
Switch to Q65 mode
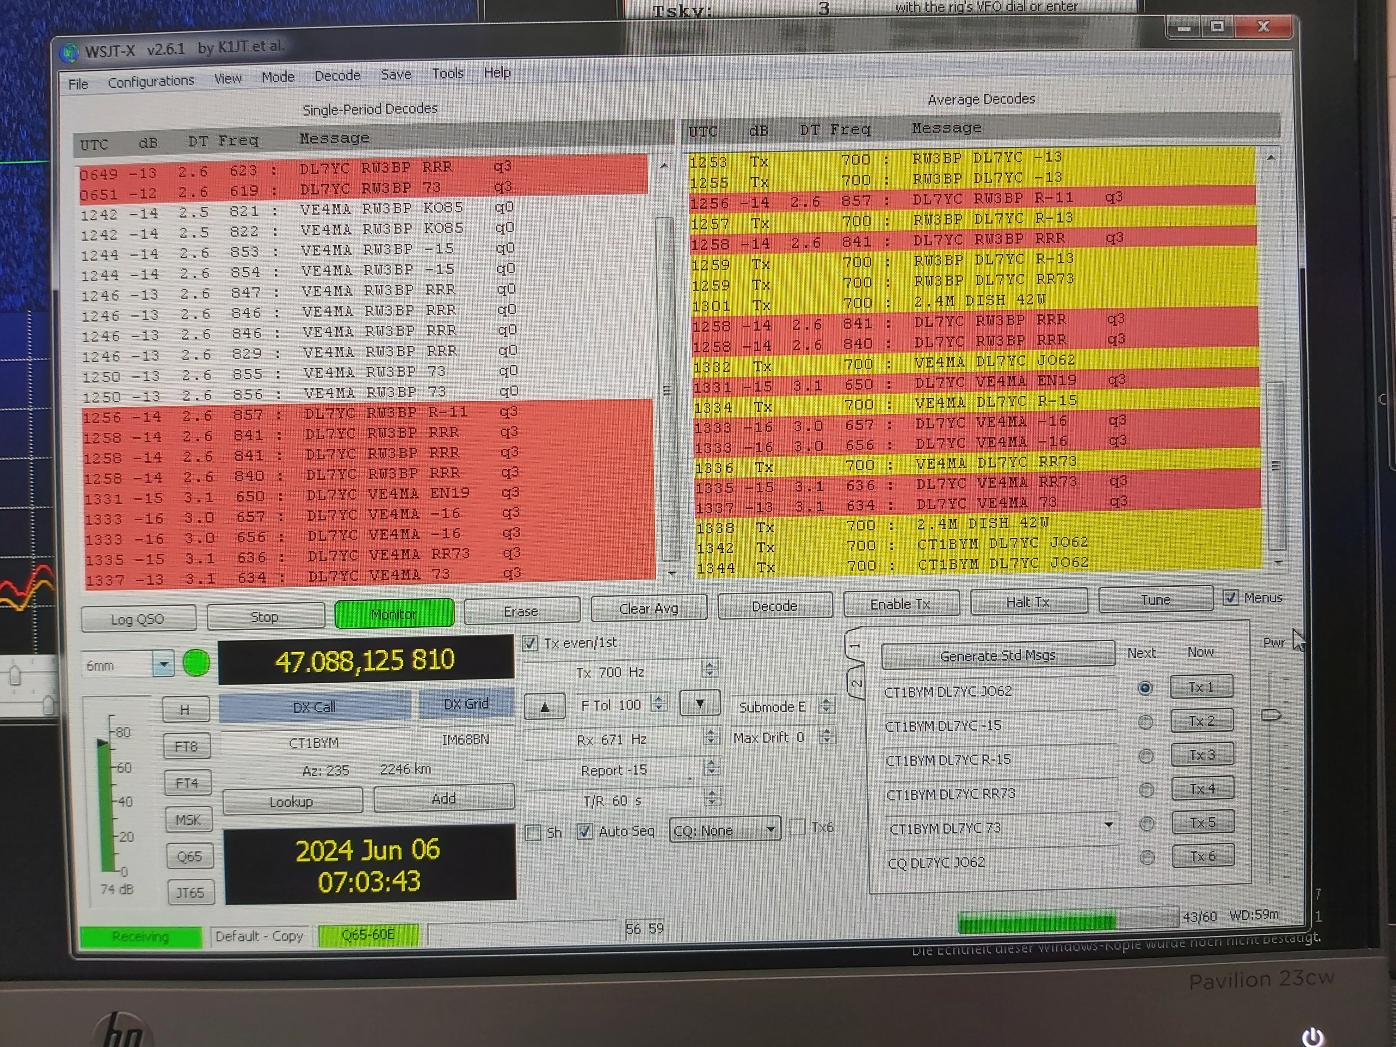[190, 856]
